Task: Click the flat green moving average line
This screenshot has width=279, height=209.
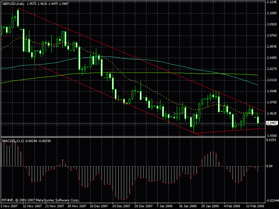Action: tap(129, 73)
